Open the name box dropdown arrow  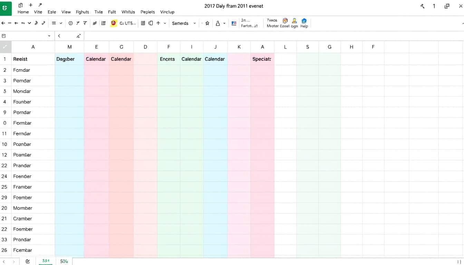(49, 36)
